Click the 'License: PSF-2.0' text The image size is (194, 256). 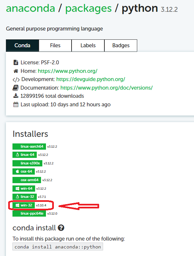40,63
